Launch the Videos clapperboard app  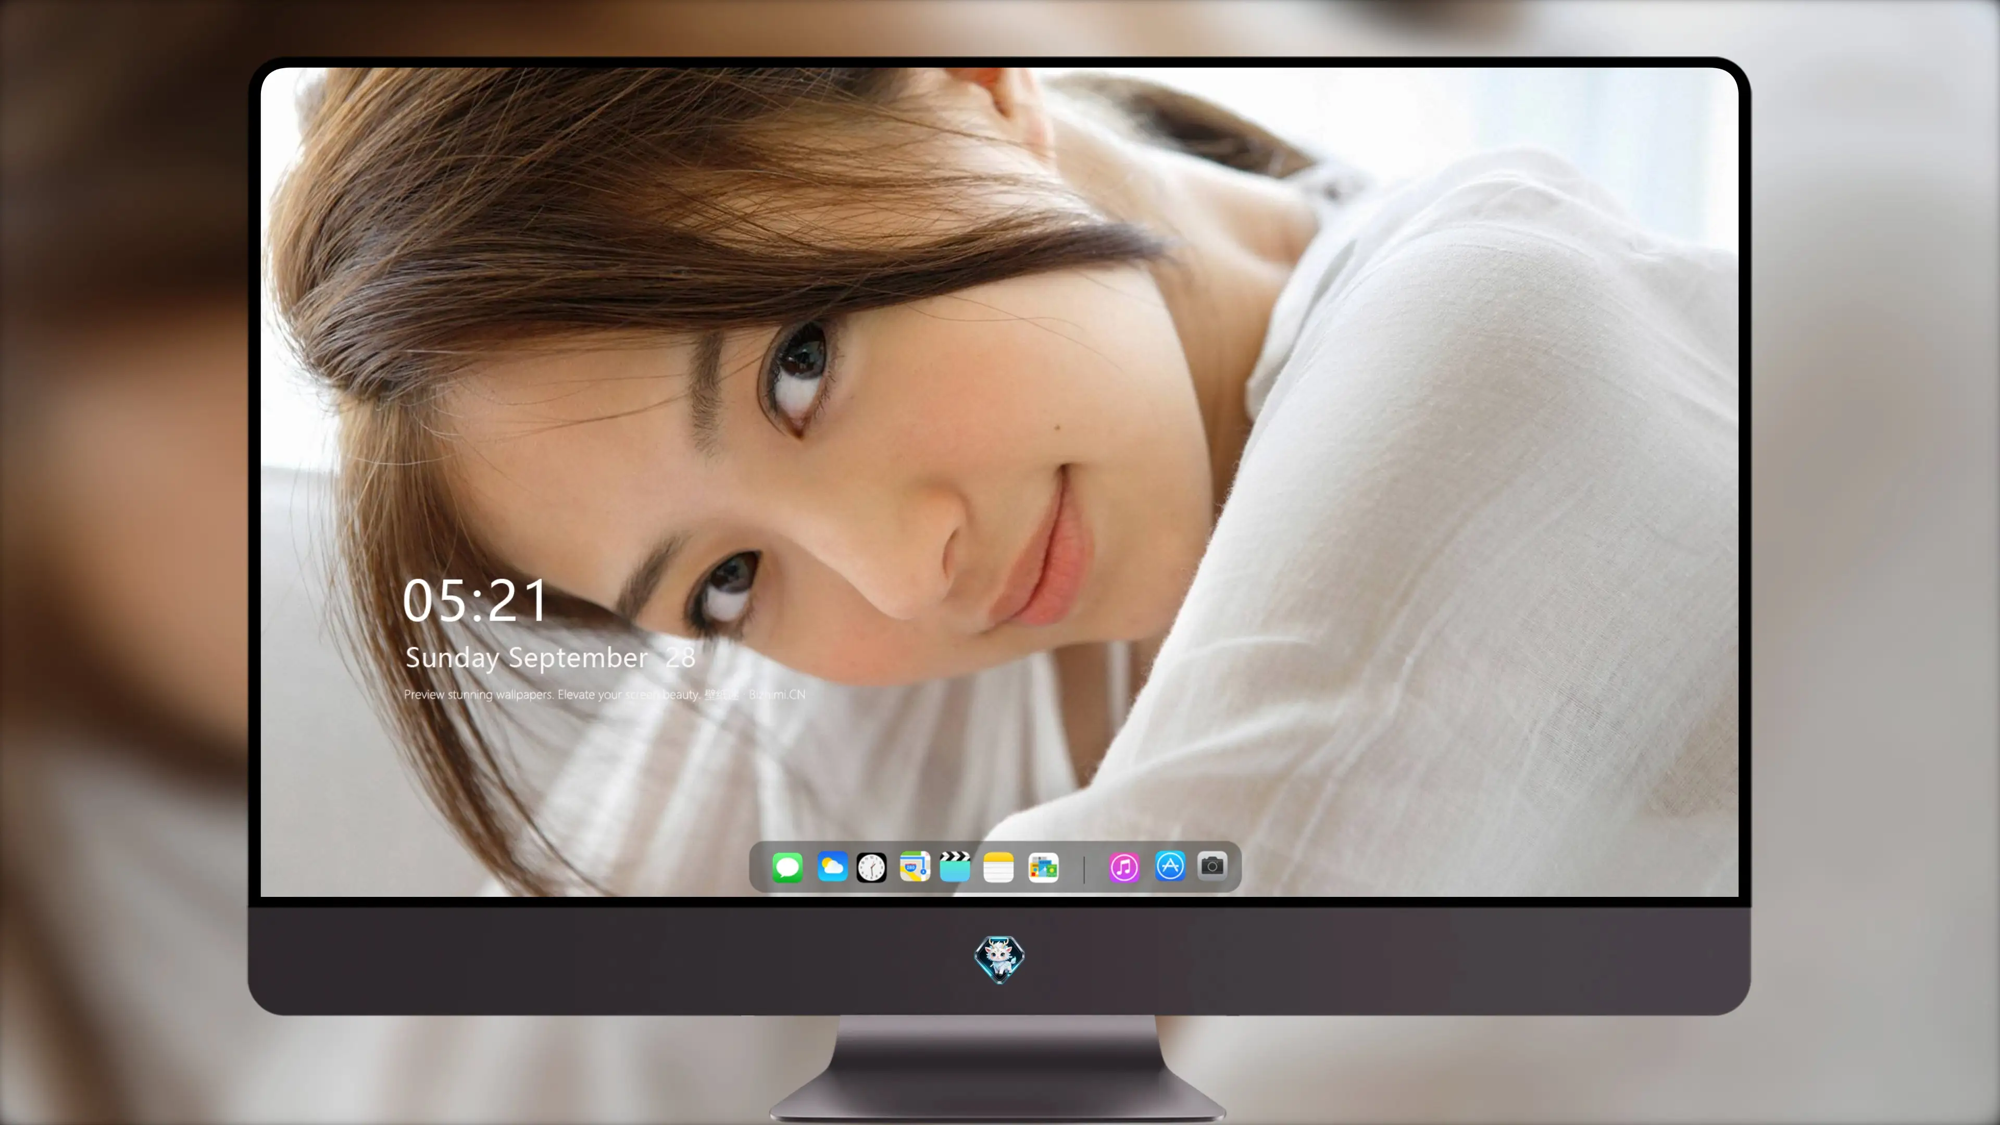[x=955, y=867]
